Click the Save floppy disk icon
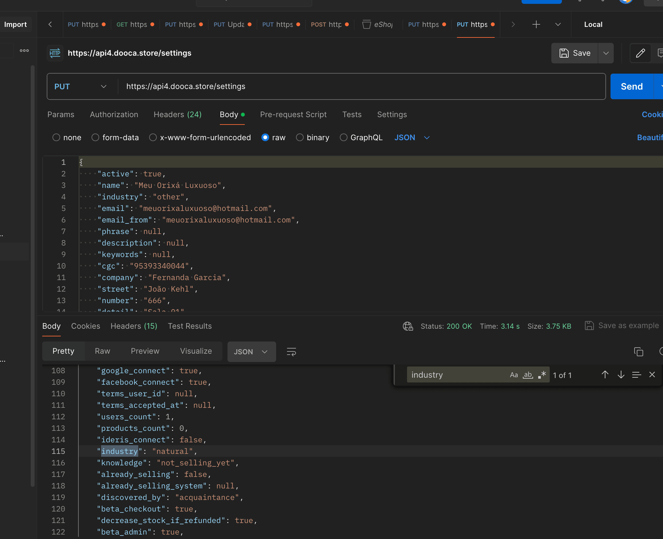 coord(564,53)
